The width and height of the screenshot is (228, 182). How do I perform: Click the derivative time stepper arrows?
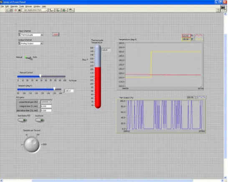39,110
